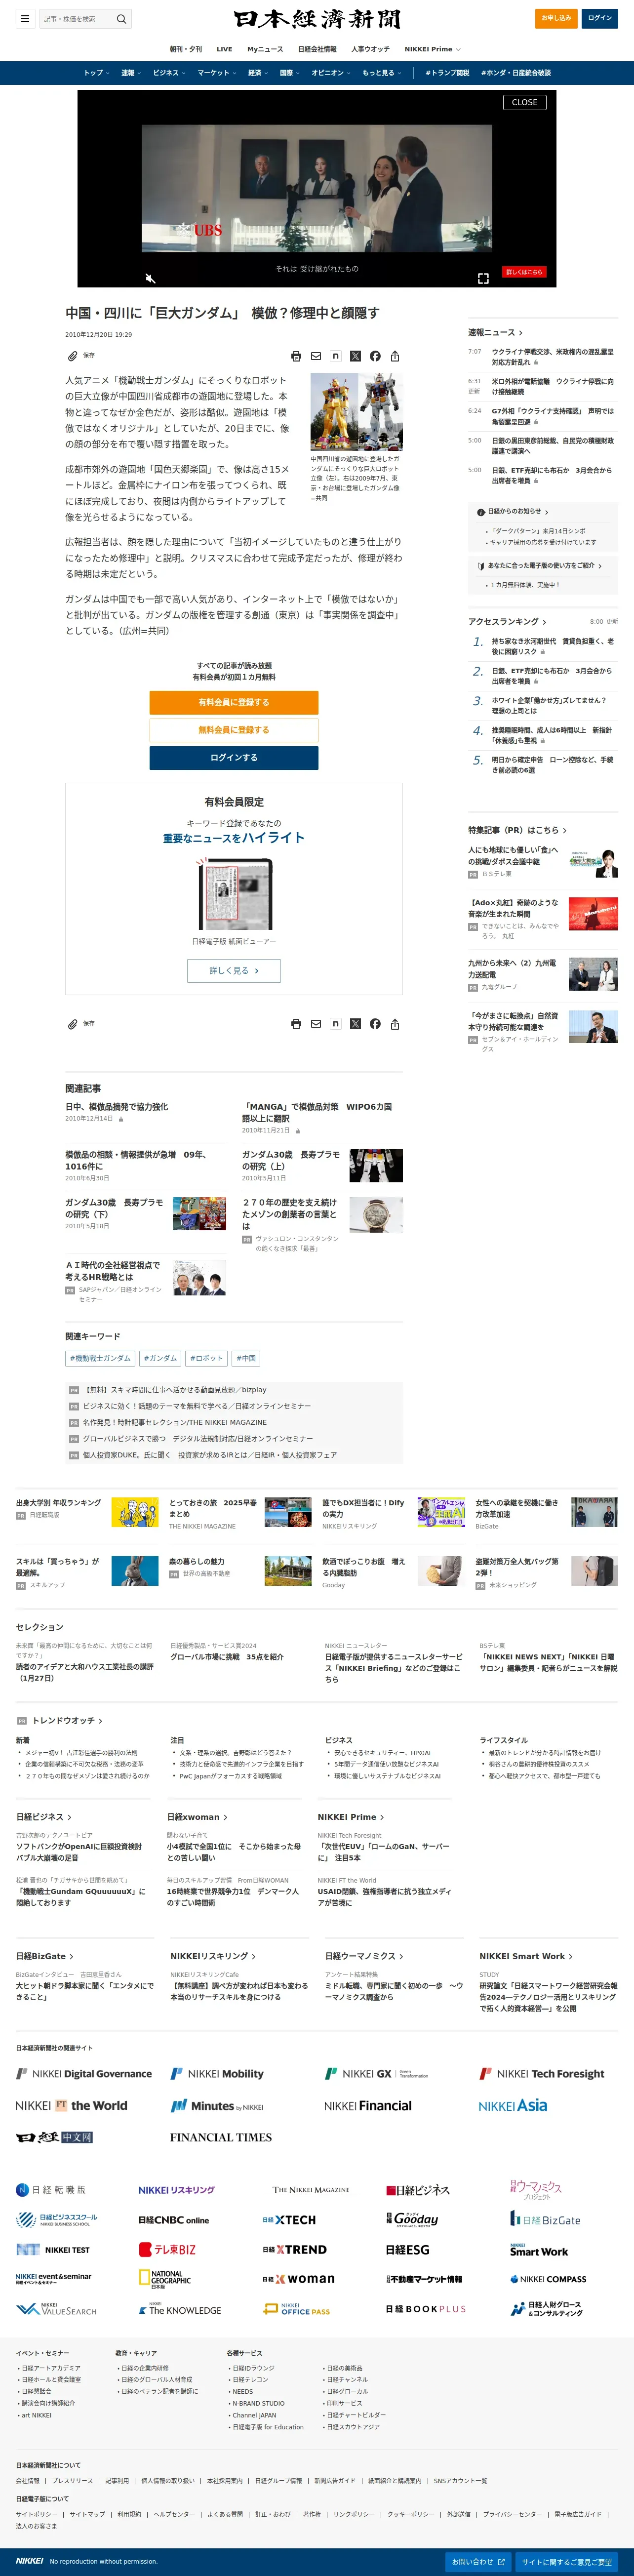Image resolution: width=634 pixels, height=2576 pixels.
Task: Share to note using the icon under the headline
Action: (x=335, y=356)
